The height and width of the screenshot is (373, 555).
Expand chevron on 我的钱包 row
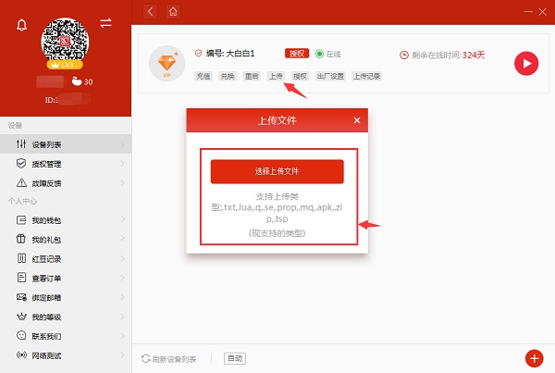[x=122, y=220]
